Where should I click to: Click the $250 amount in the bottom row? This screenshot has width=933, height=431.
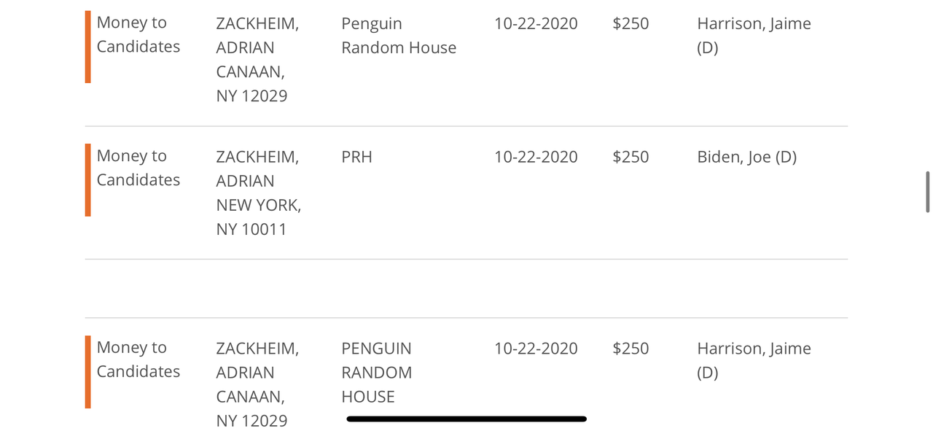click(631, 349)
